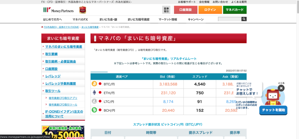Select the active rate table tab
The image size is (299, 139).
click(x=99, y=72)
